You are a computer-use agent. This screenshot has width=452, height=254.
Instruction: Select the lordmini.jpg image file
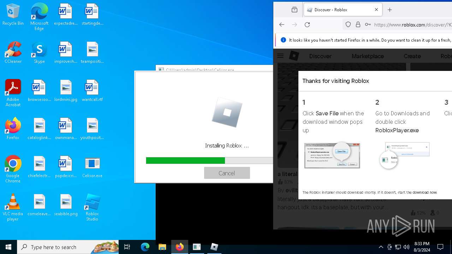[x=65, y=91]
